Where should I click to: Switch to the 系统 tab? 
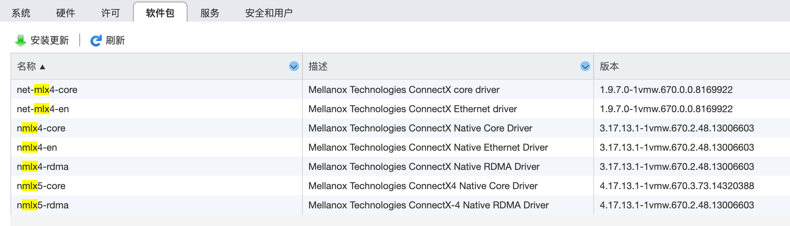pos(21,13)
